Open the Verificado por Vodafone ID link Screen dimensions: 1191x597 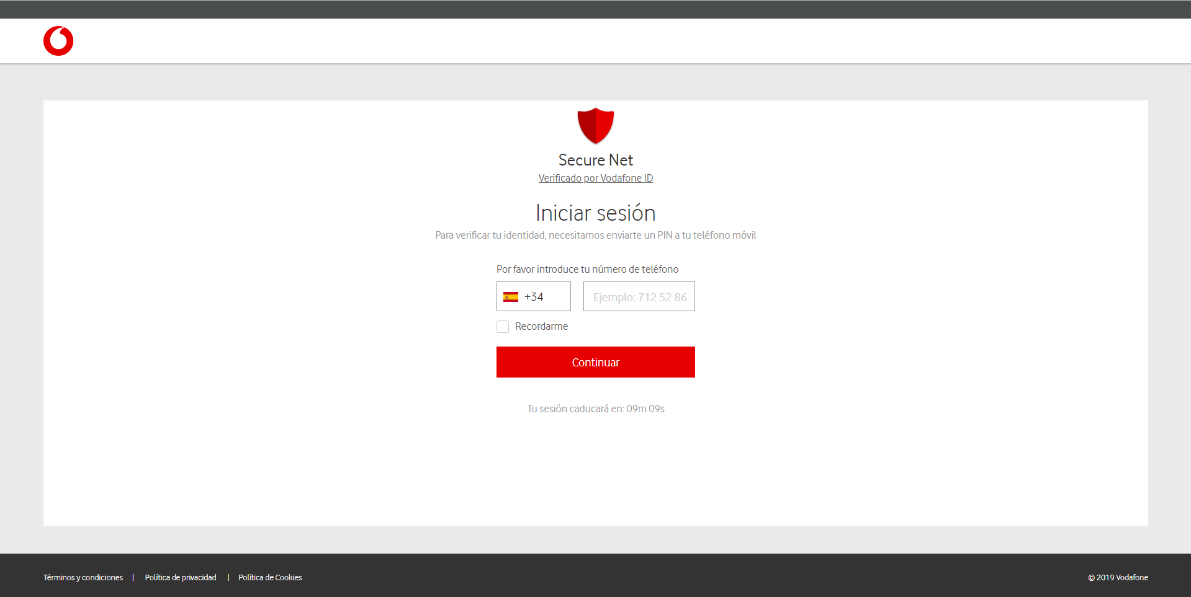tap(595, 179)
